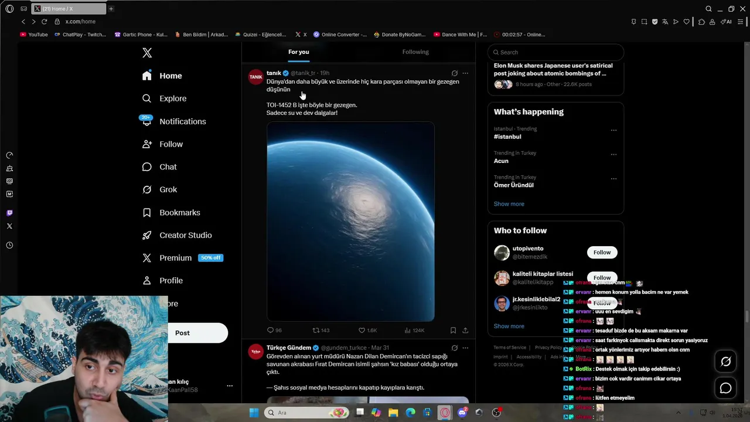Show more under What's happening
The height and width of the screenshot is (422, 750).
coord(509,204)
